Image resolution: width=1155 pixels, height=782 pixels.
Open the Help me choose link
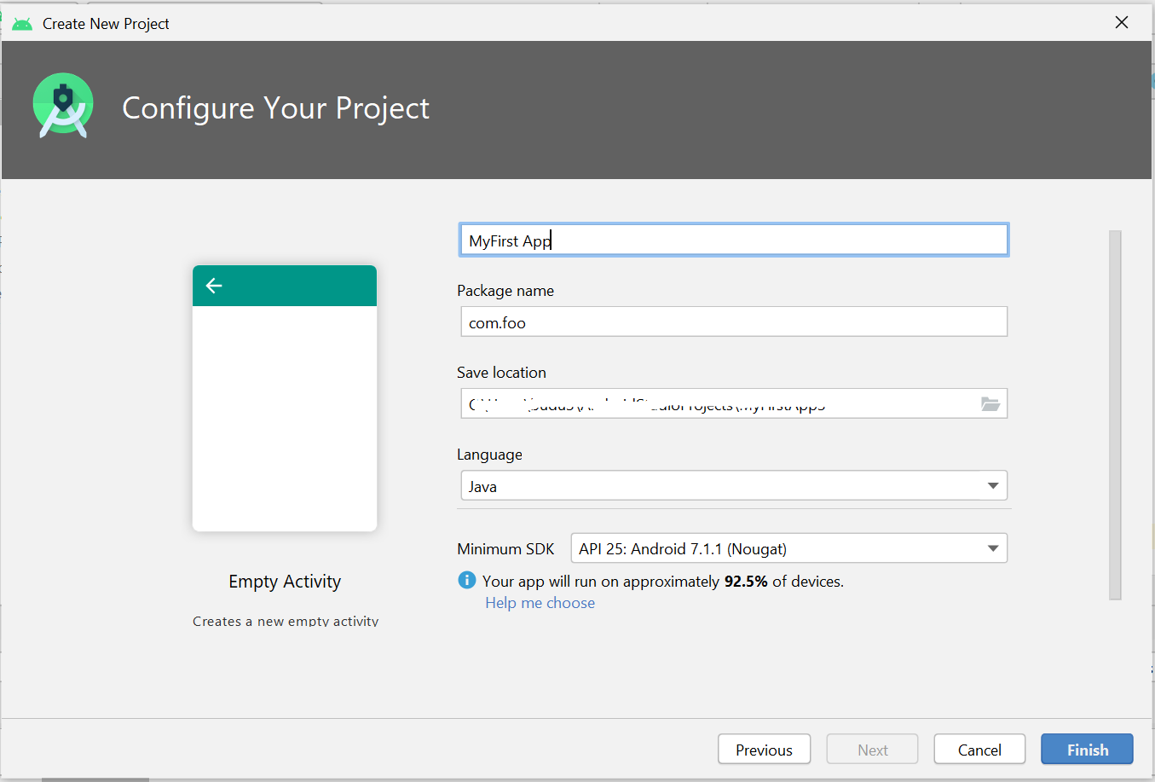540,602
